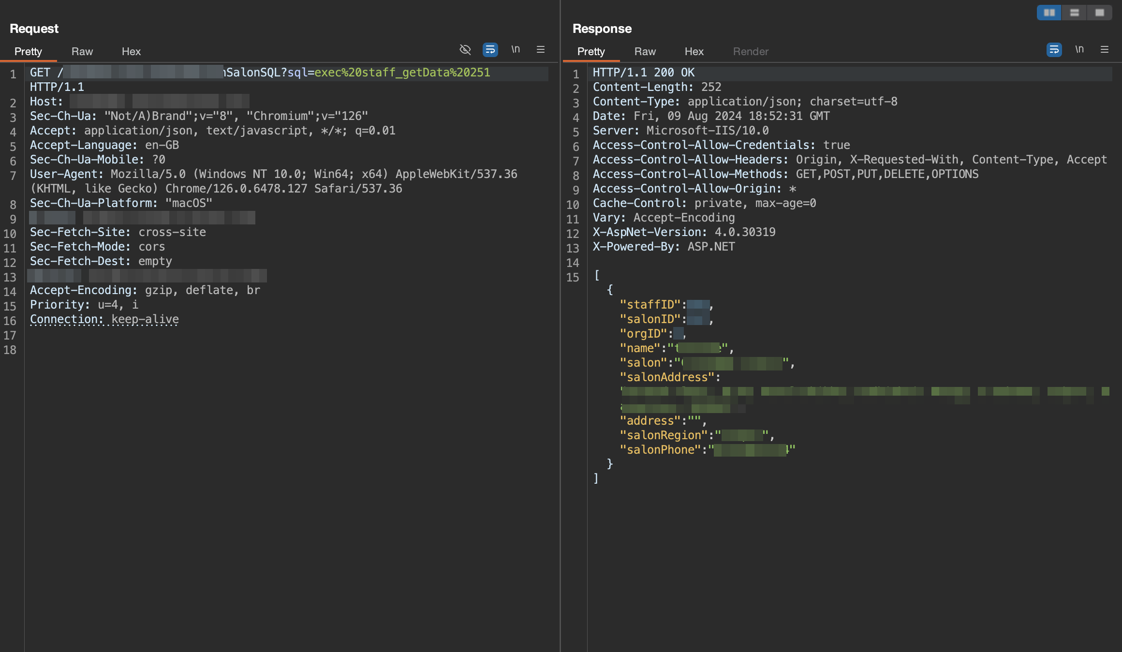This screenshot has height=652, width=1122.
Task: Open Response panel options menu
Action: (1105, 49)
